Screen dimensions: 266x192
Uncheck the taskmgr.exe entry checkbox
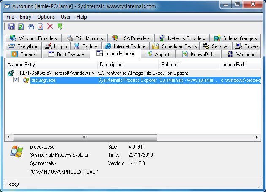(x=16, y=79)
